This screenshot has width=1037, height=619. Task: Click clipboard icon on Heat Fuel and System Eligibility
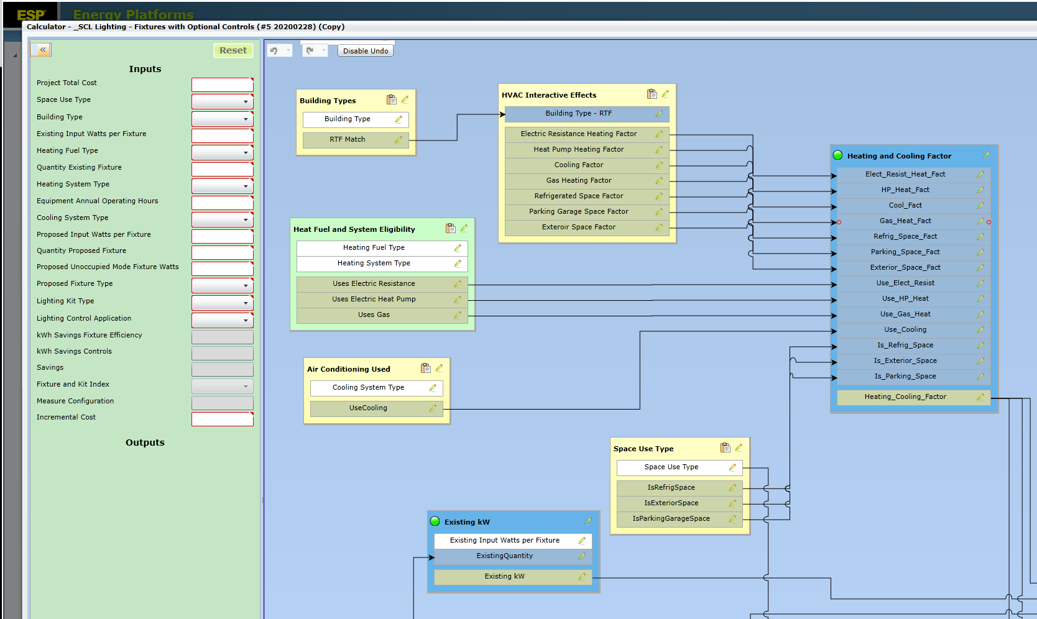(x=450, y=229)
